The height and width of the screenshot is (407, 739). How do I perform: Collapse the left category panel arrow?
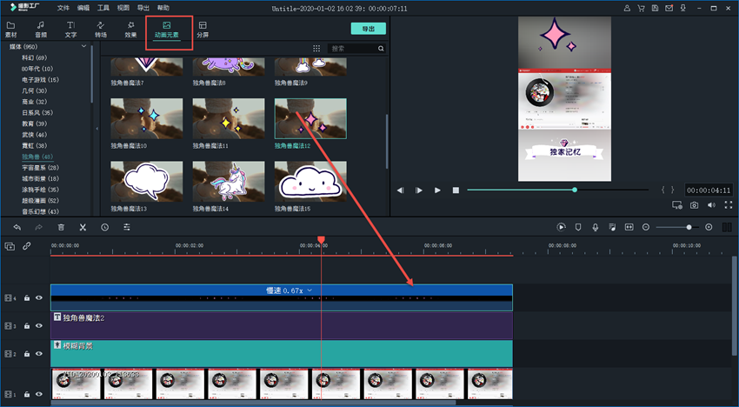click(x=97, y=129)
